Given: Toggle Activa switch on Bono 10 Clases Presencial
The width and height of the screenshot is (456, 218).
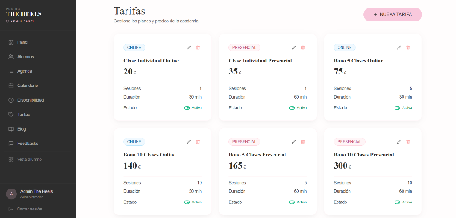Looking at the screenshot, I should pos(397,202).
